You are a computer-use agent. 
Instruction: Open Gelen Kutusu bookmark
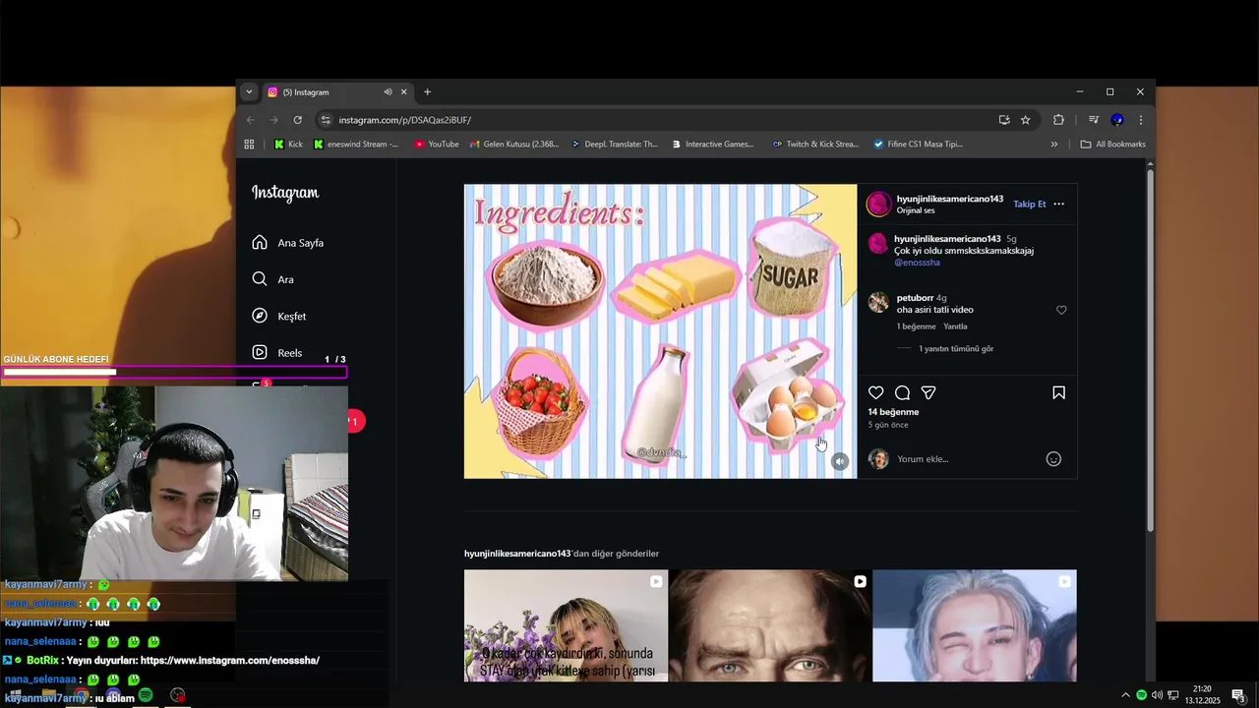click(514, 144)
